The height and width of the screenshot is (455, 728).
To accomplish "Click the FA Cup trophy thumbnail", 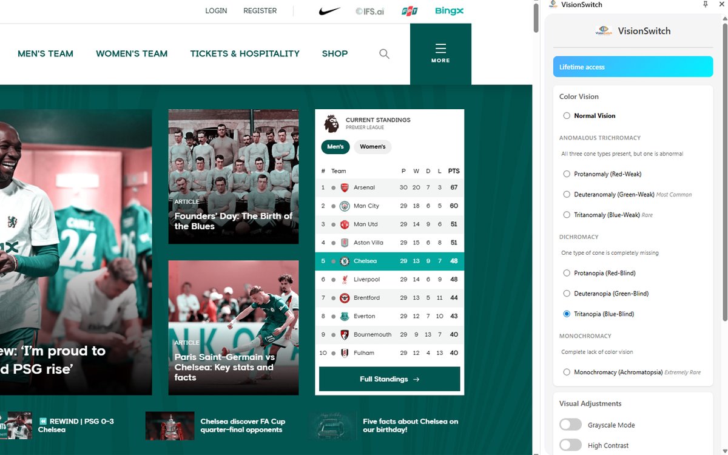I will coord(170,426).
